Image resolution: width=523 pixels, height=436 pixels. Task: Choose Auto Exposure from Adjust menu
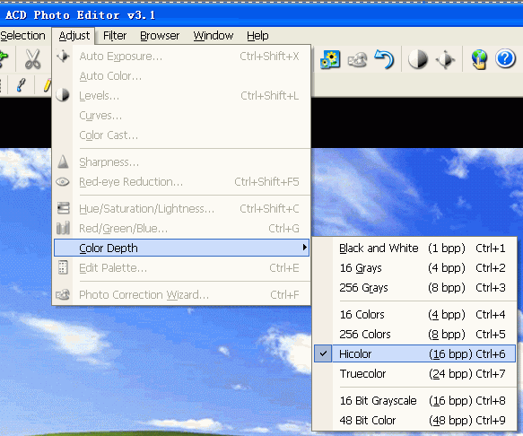(x=182, y=56)
